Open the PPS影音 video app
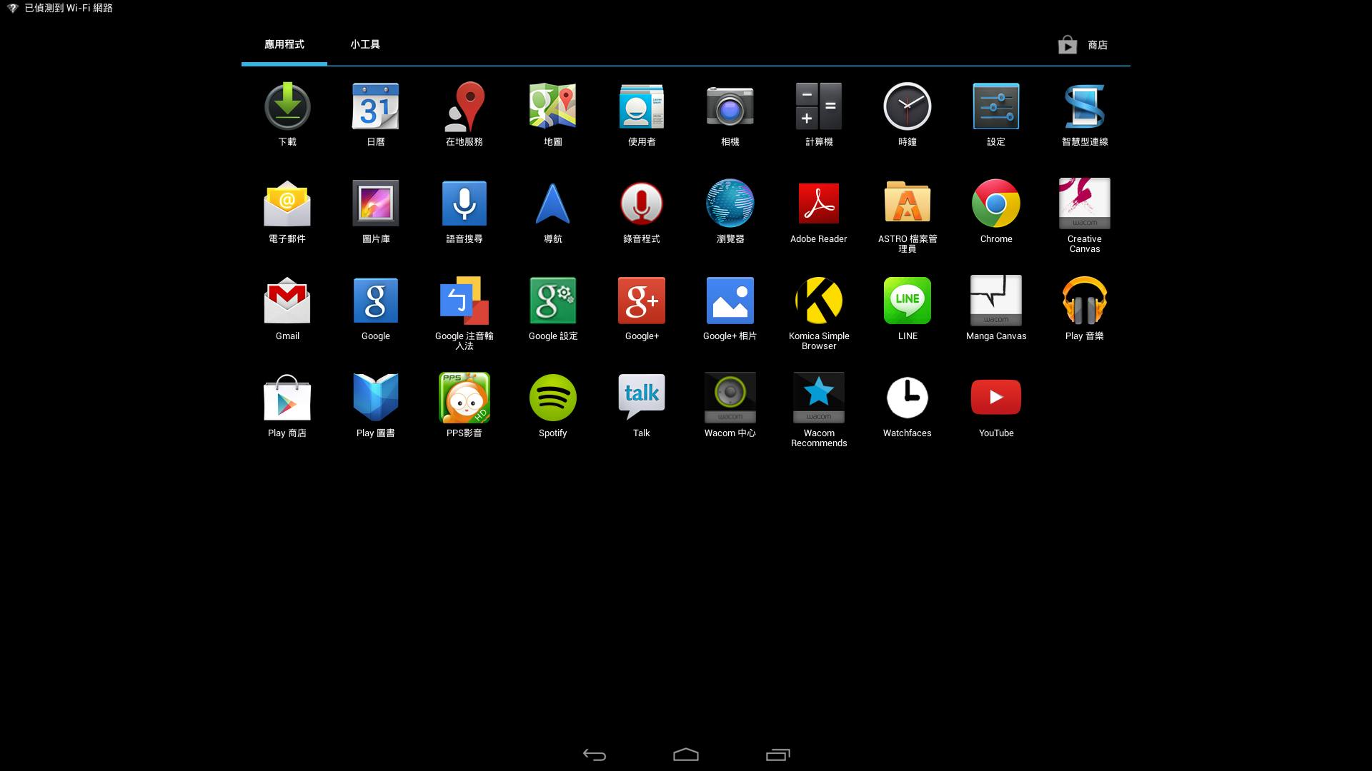 coord(464,398)
